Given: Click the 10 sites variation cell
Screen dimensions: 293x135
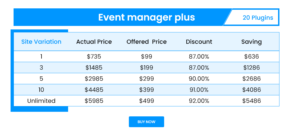Looking at the screenshot, I should tap(41, 90).
